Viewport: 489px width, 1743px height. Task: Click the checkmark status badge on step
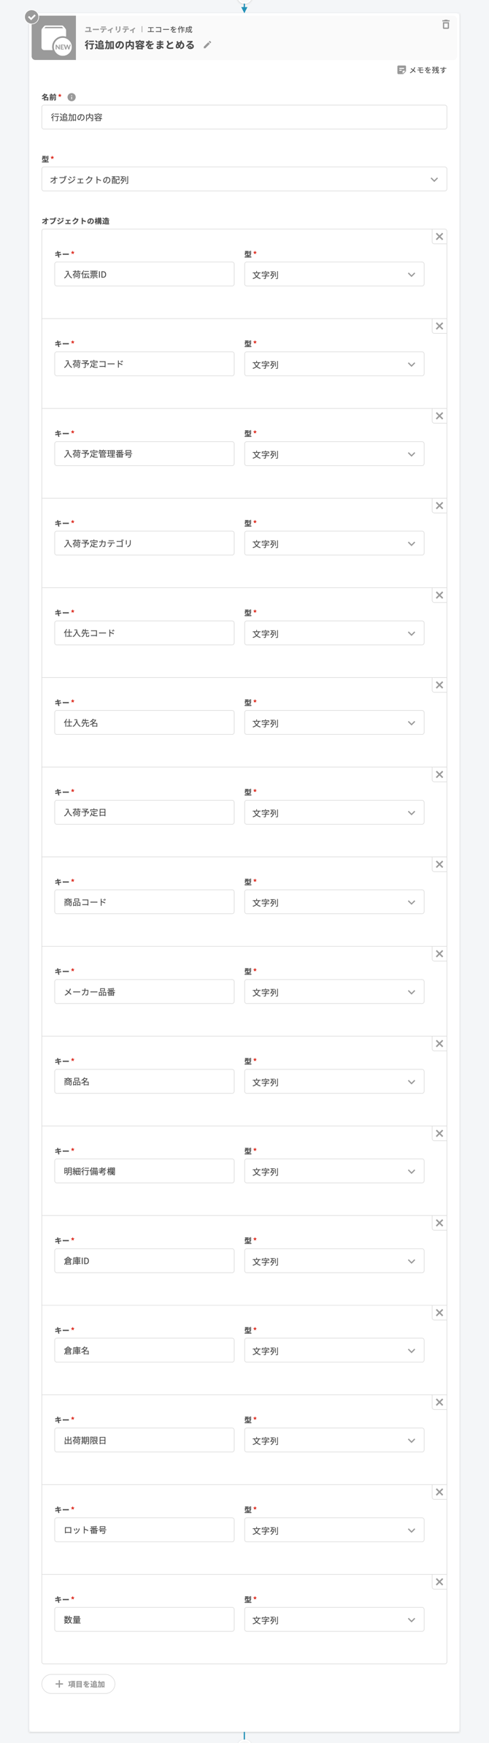tap(31, 17)
